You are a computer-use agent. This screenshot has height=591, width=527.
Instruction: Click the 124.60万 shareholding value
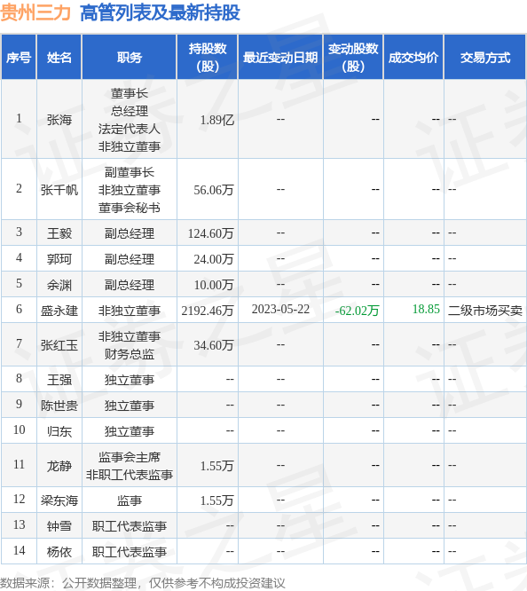tap(211, 233)
